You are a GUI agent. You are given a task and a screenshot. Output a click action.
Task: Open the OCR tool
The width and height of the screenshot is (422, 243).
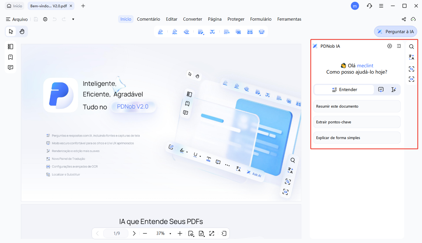[x=227, y=31]
